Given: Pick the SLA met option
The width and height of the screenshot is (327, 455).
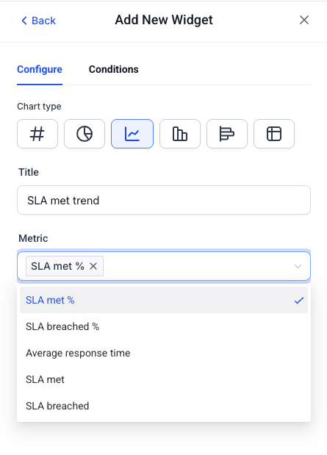Looking at the screenshot, I should pos(164,379).
